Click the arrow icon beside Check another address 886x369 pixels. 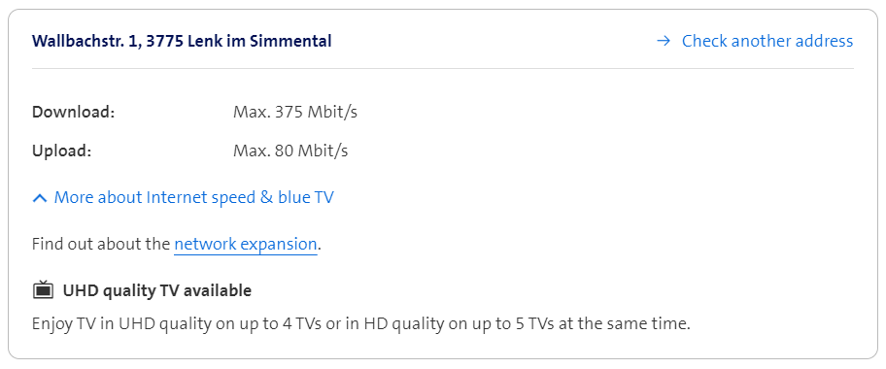[x=664, y=41]
